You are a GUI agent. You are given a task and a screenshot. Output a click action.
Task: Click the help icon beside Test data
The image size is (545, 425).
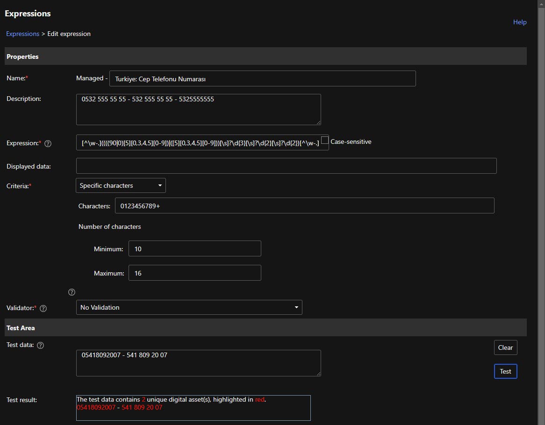[41, 346]
